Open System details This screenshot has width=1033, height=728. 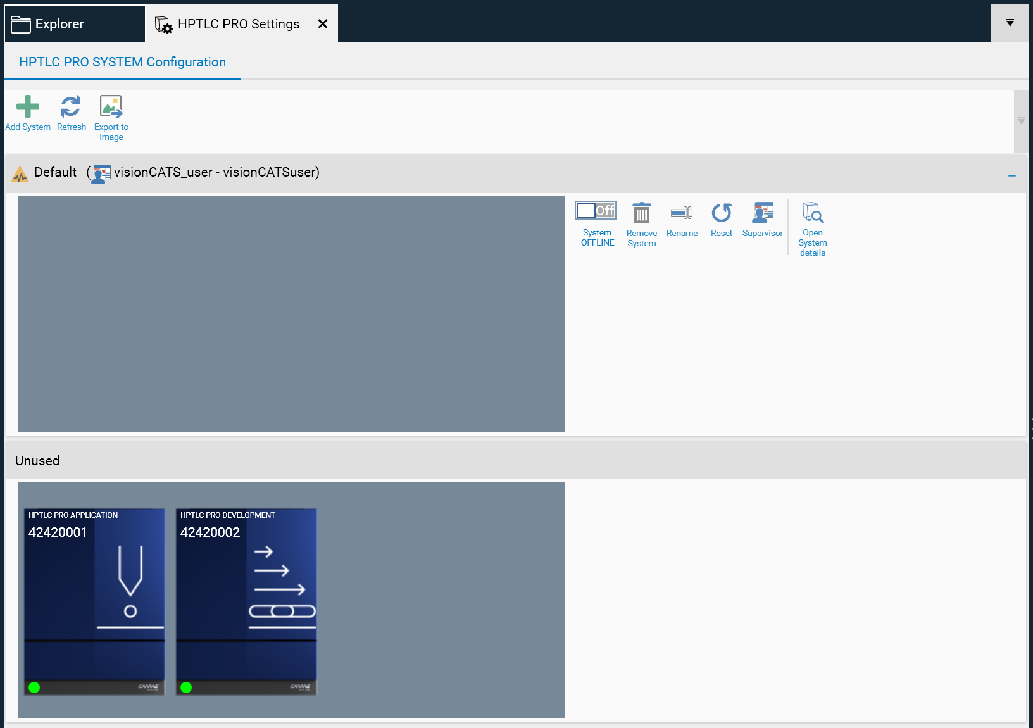[x=812, y=213]
